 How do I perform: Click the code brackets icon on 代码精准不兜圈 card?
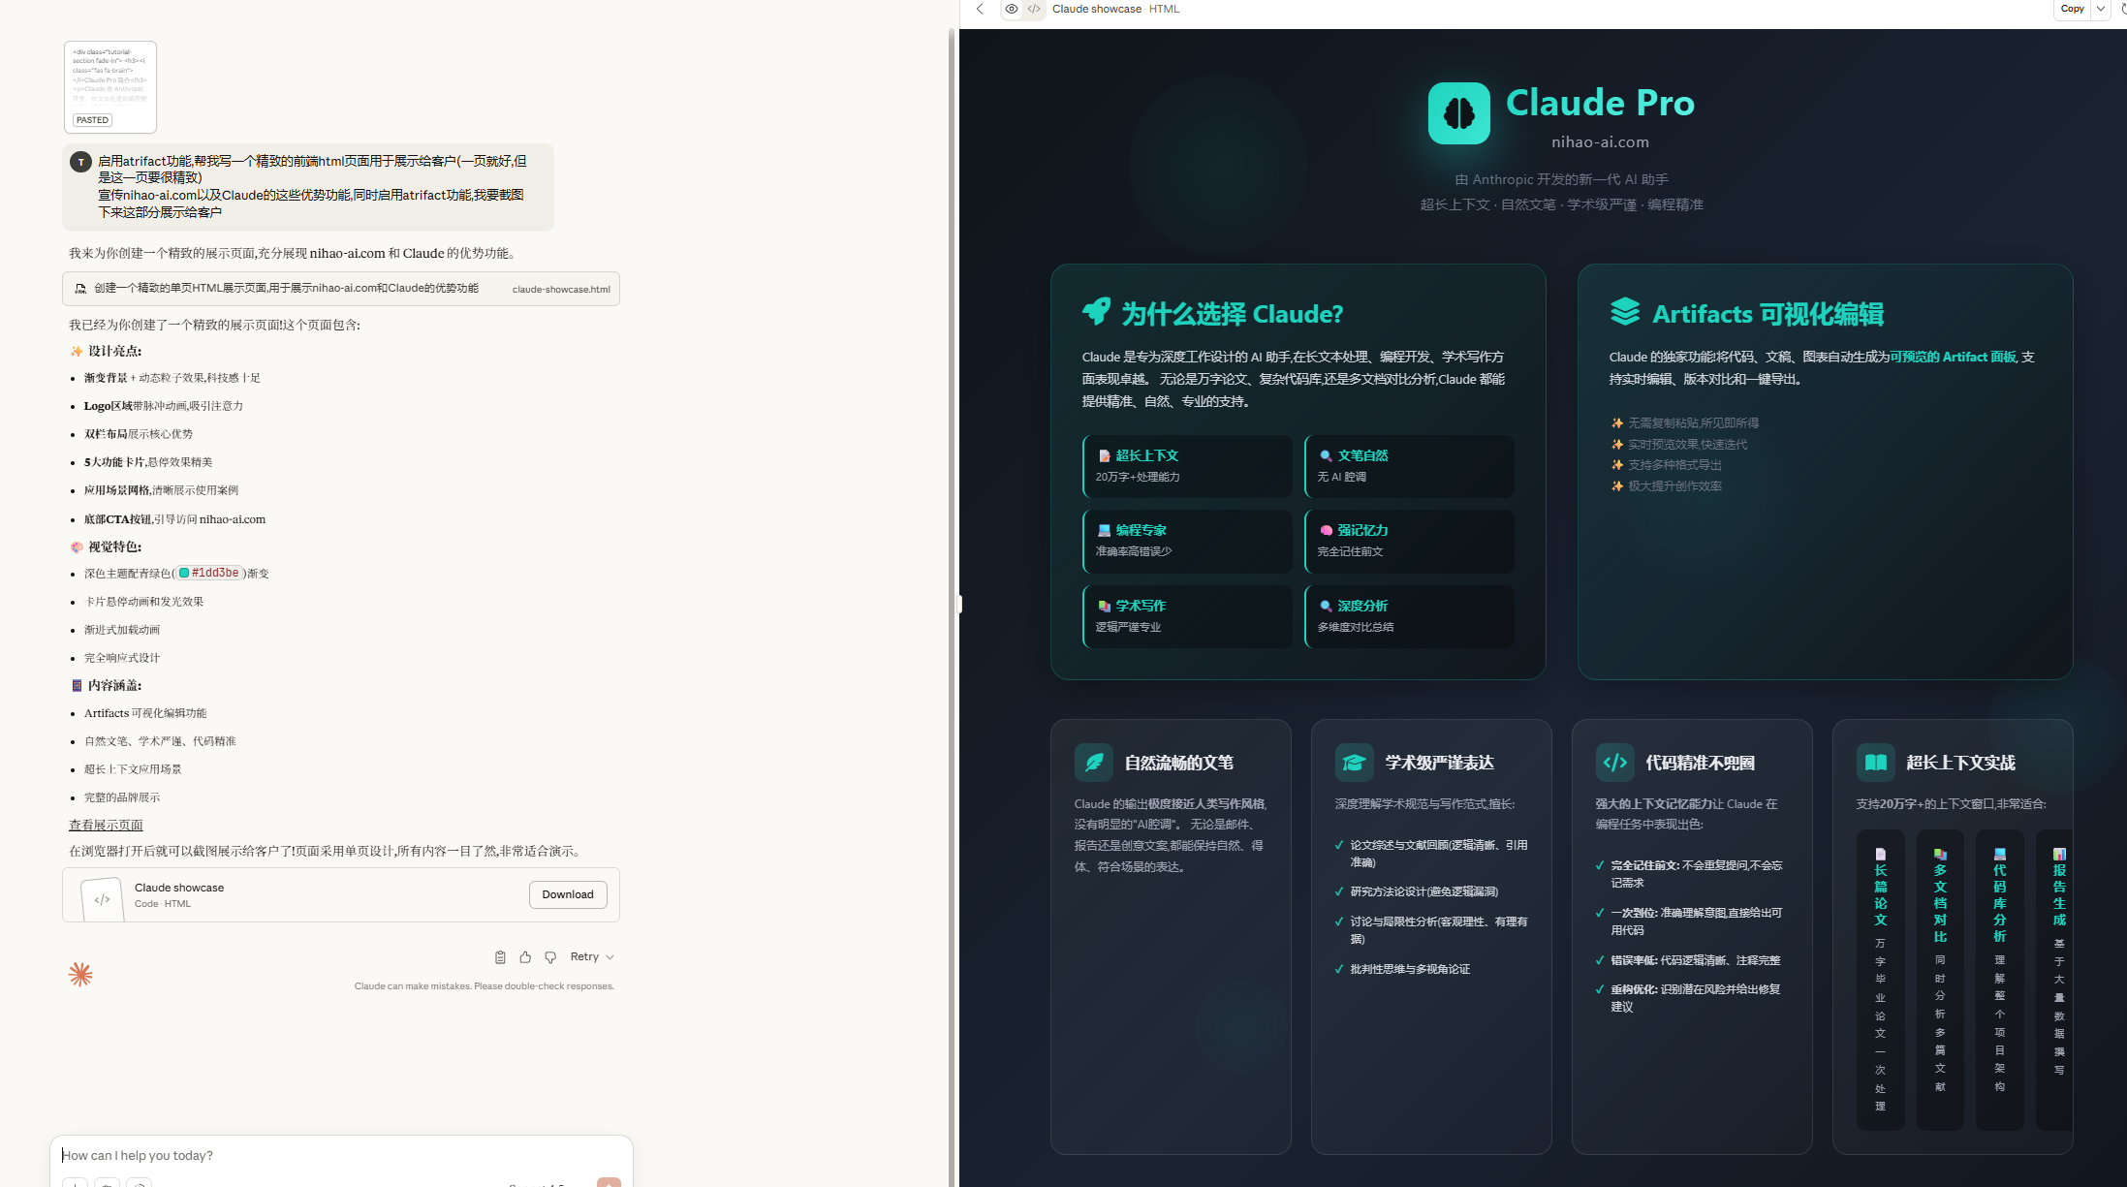[x=1614, y=763]
